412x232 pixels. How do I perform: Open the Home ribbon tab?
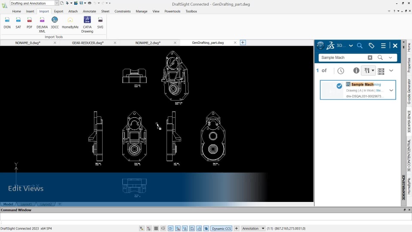pos(17,11)
